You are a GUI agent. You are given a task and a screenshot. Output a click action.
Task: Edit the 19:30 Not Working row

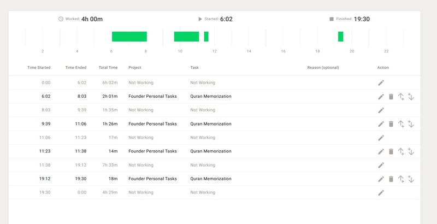tap(381, 192)
